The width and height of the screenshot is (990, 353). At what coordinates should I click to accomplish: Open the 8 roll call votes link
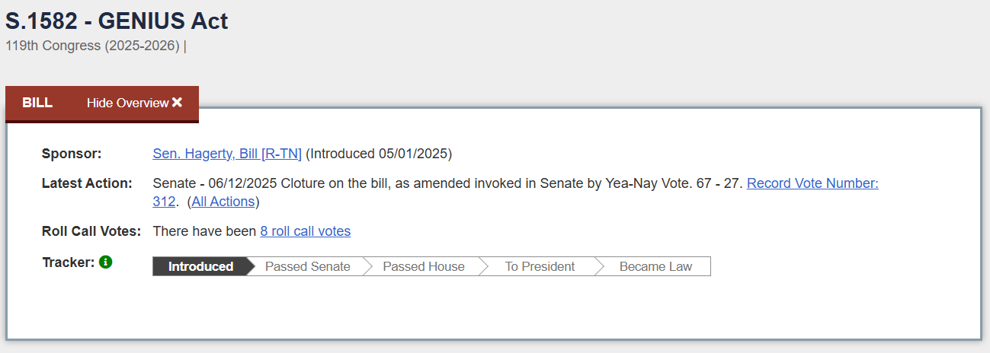coord(305,231)
